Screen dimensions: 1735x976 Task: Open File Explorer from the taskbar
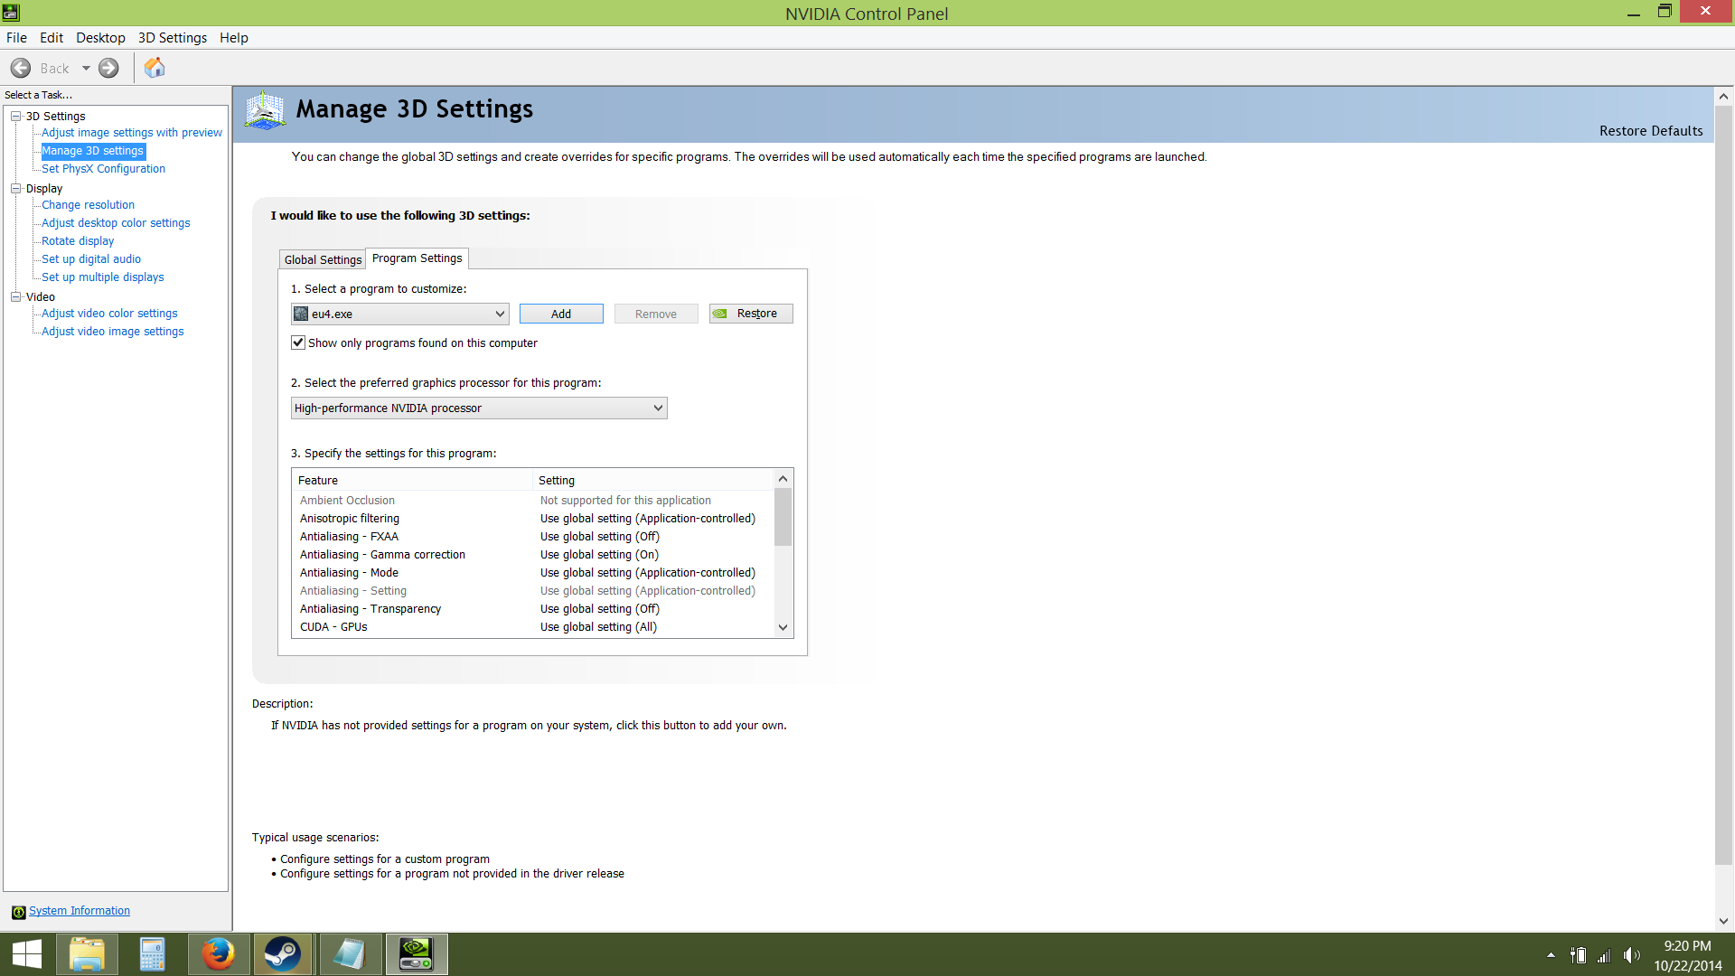click(x=87, y=954)
